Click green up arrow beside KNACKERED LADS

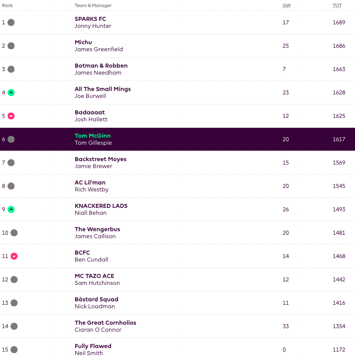[11, 209]
